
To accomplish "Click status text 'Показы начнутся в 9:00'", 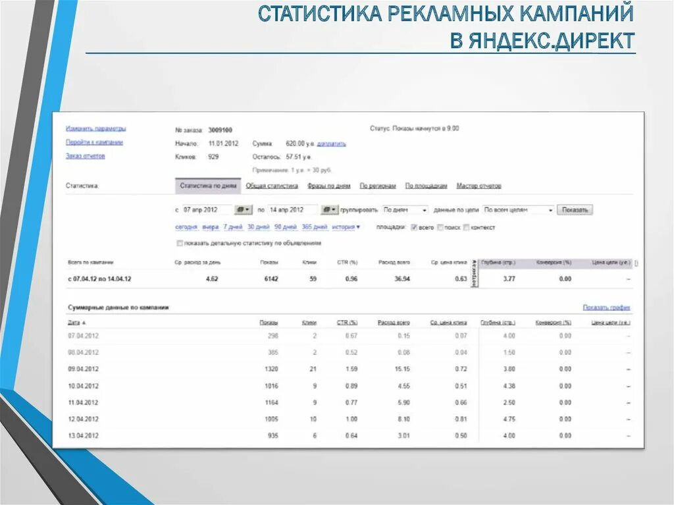I will click(x=426, y=128).
